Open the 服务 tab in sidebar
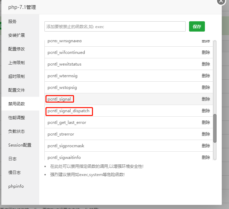This screenshot has height=209, width=229. point(12,21)
